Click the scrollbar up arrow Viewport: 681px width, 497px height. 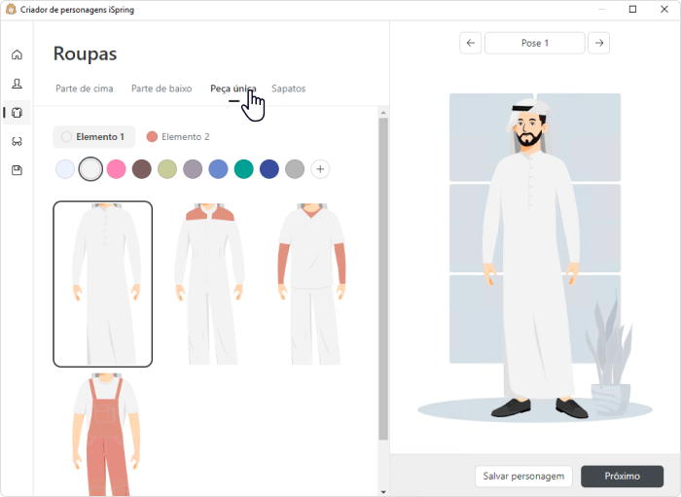(x=383, y=113)
